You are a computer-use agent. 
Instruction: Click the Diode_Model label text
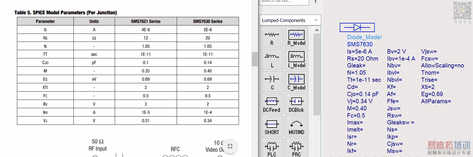pyautogui.click(x=364, y=37)
